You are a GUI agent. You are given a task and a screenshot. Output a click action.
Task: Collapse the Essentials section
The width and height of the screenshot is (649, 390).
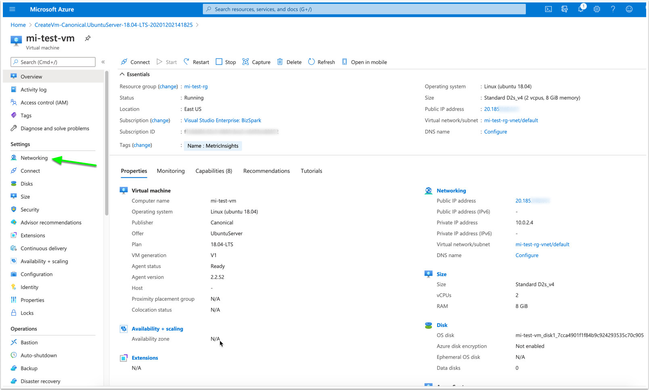click(x=122, y=74)
